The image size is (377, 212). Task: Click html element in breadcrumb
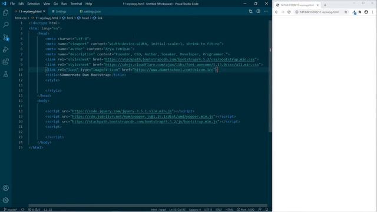coord(70,18)
